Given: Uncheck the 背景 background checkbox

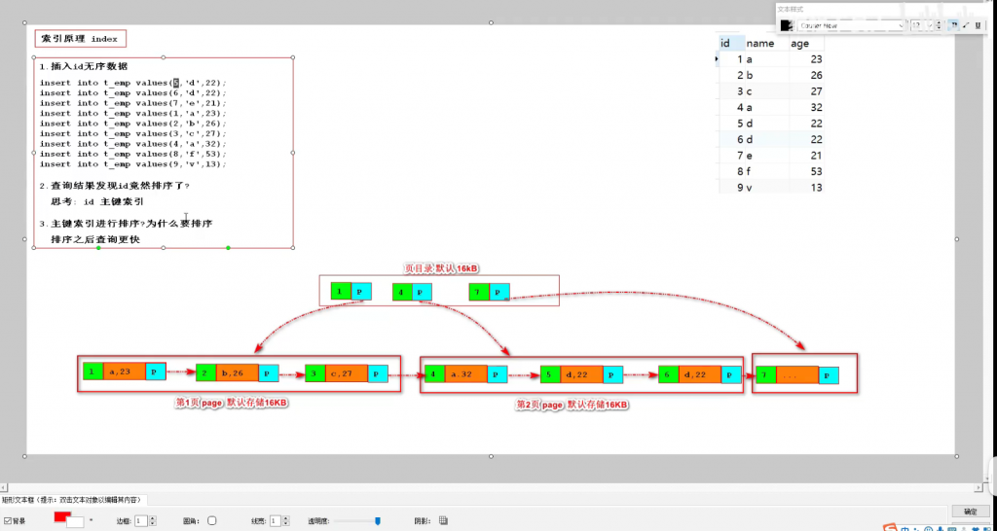Looking at the screenshot, I should click(x=7, y=521).
